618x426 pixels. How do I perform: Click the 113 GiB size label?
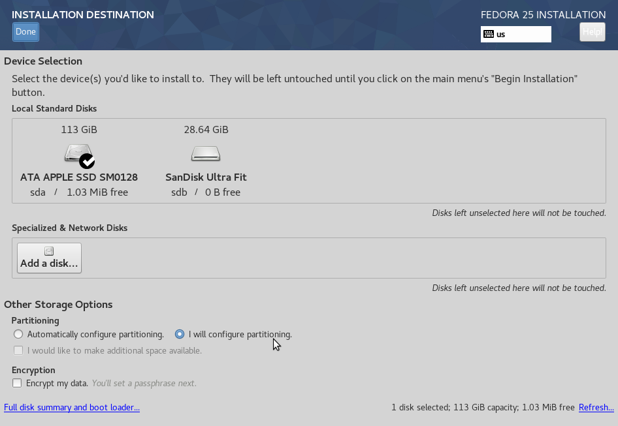click(x=79, y=130)
